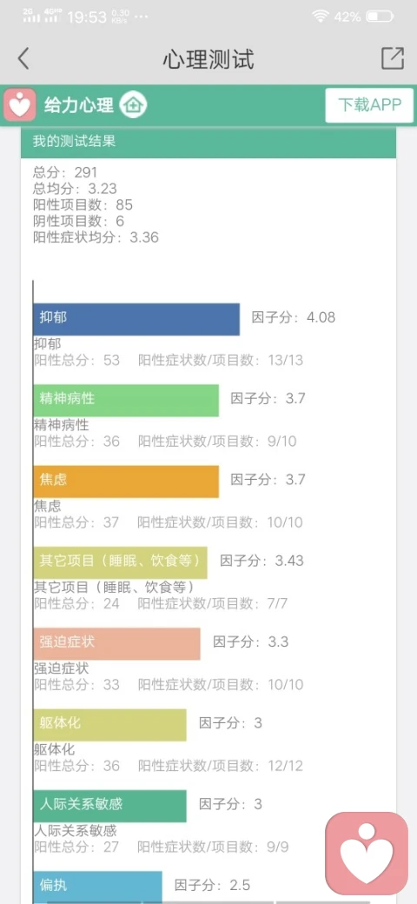Screen dimensions: 417x904
Task: Tap the Wi-Fi signal icon
Action: click(x=320, y=17)
